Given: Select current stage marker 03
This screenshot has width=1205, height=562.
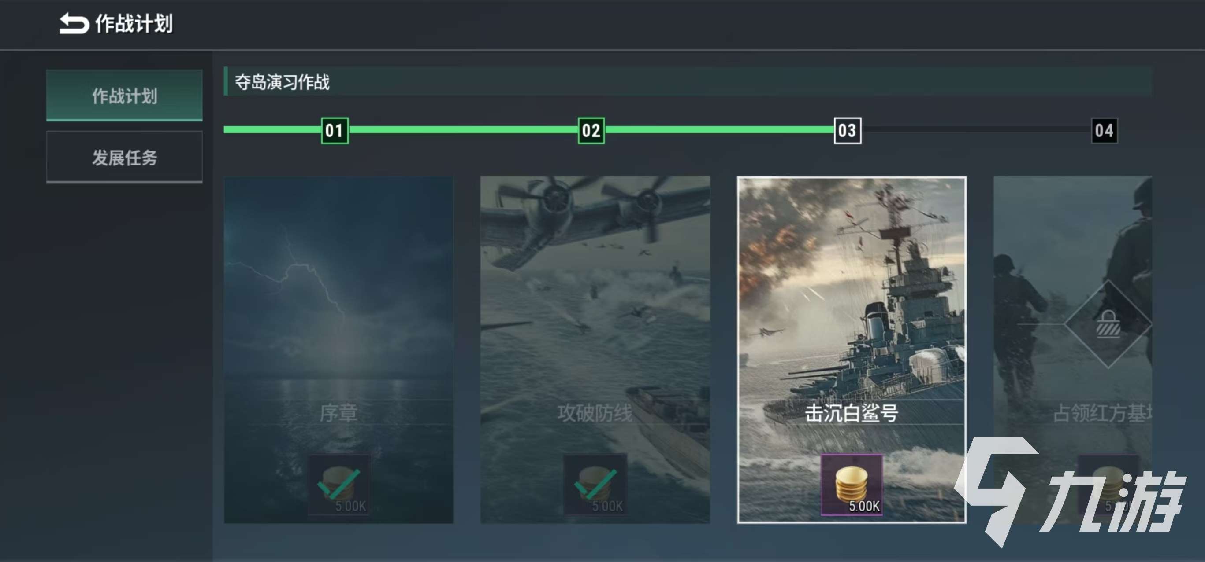Looking at the screenshot, I should (x=848, y=130).
